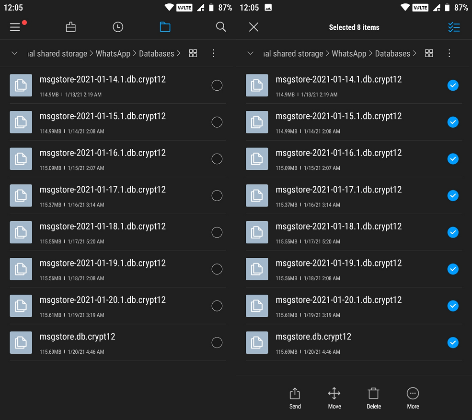Screen dimensions: 472x420
Task: Tap the More options circle icon
Action: (x=413, y=393)
